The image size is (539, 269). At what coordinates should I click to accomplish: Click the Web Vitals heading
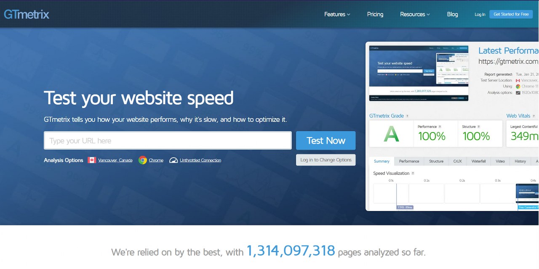[x=518, y=116]
